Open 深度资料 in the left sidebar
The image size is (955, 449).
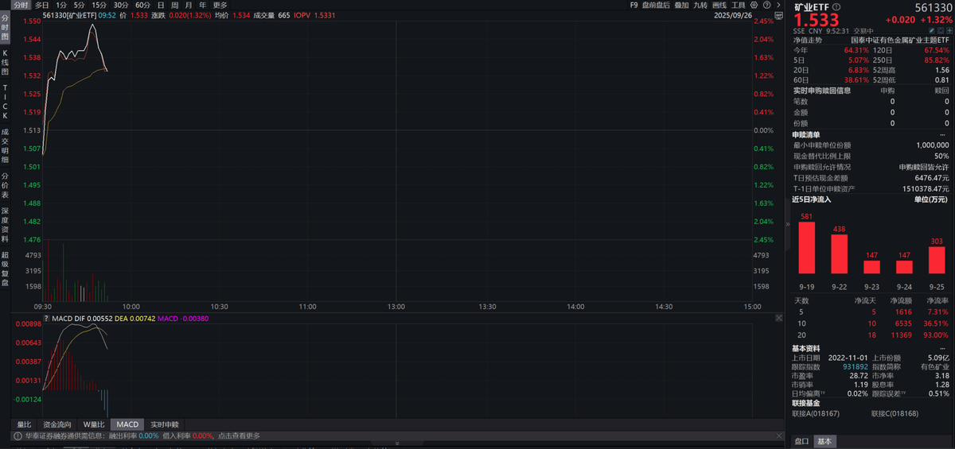point(5,223)
